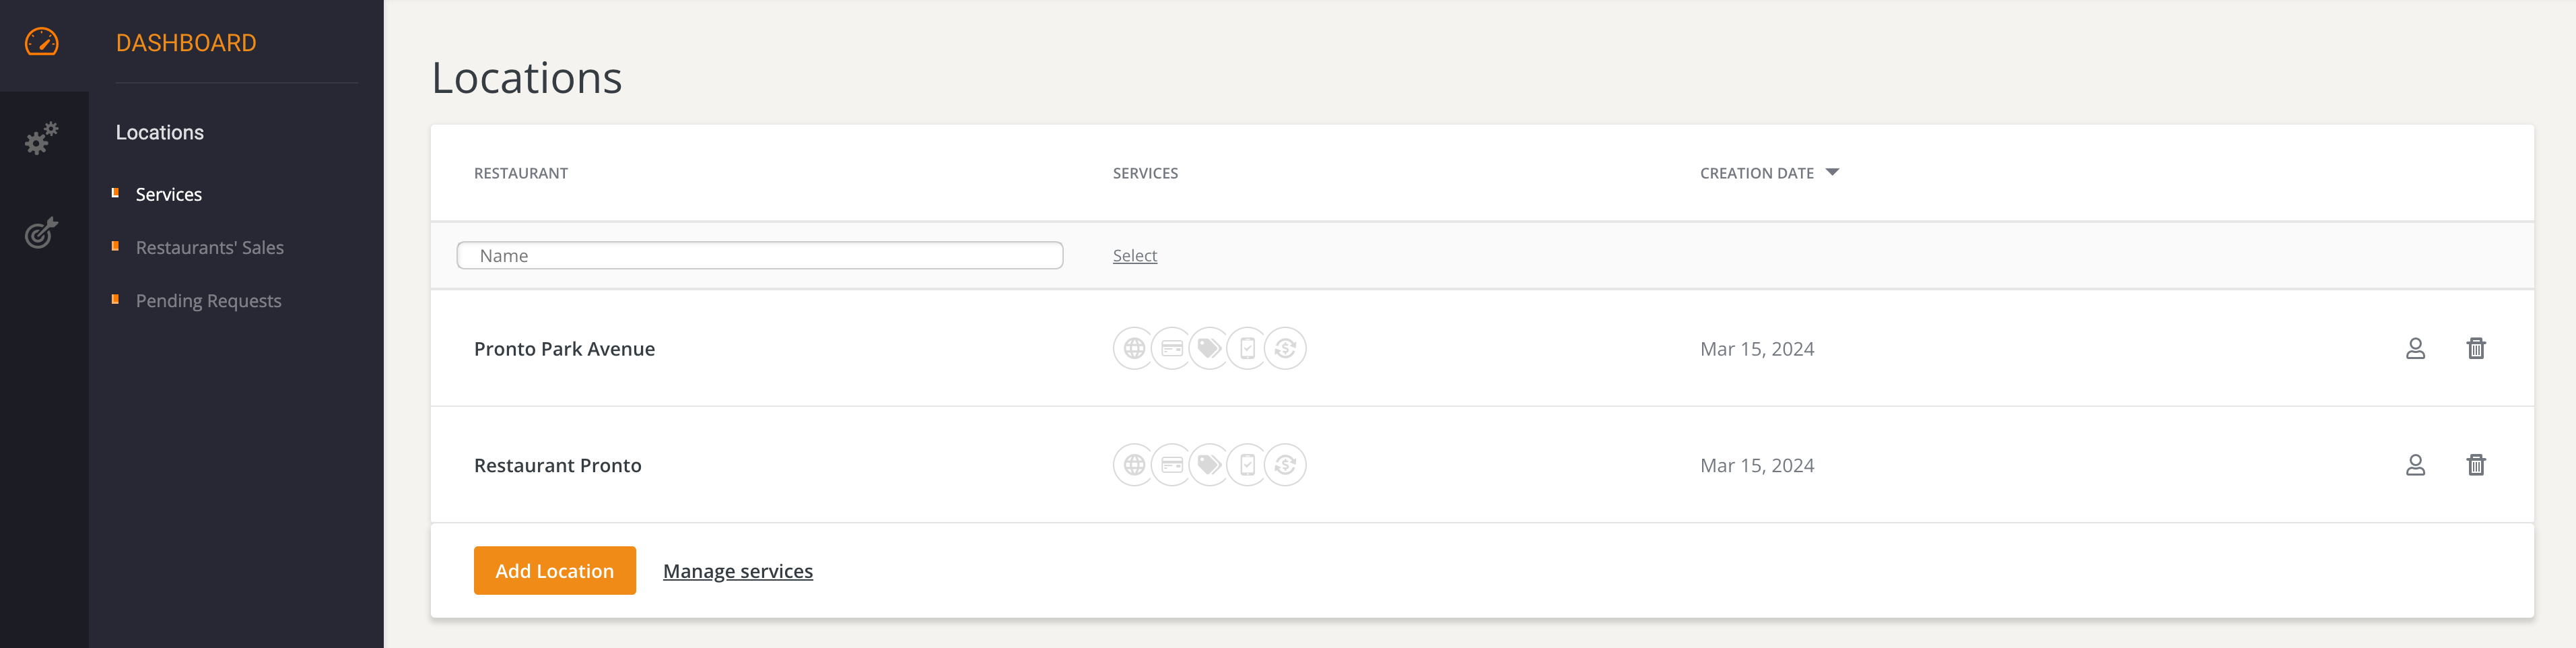Open the Manage services link

737,571
